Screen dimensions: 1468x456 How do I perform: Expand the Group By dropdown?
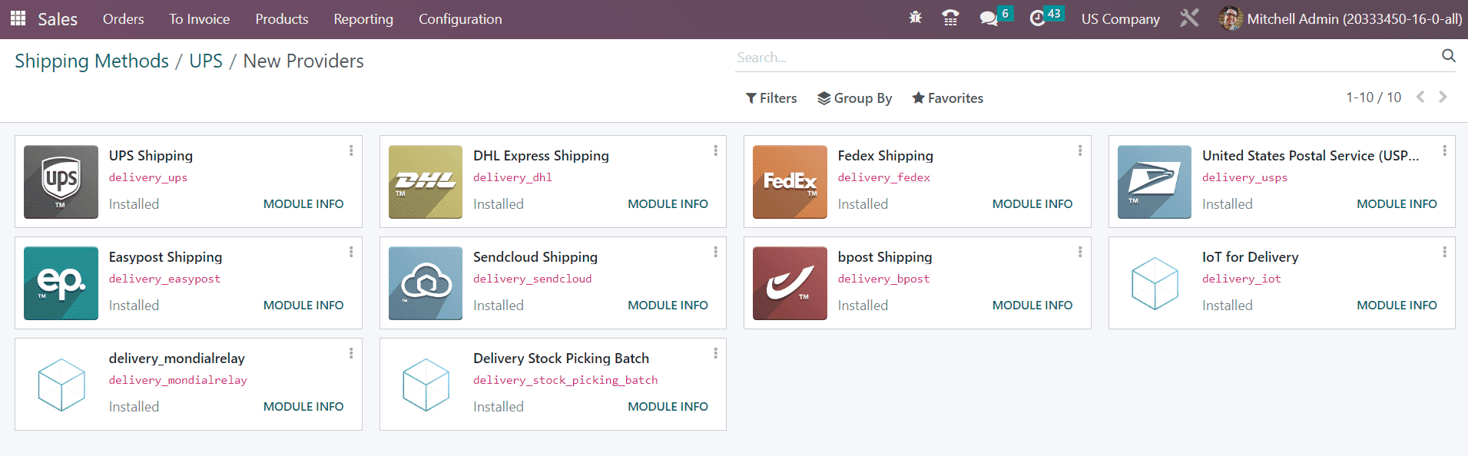[854, 98]
